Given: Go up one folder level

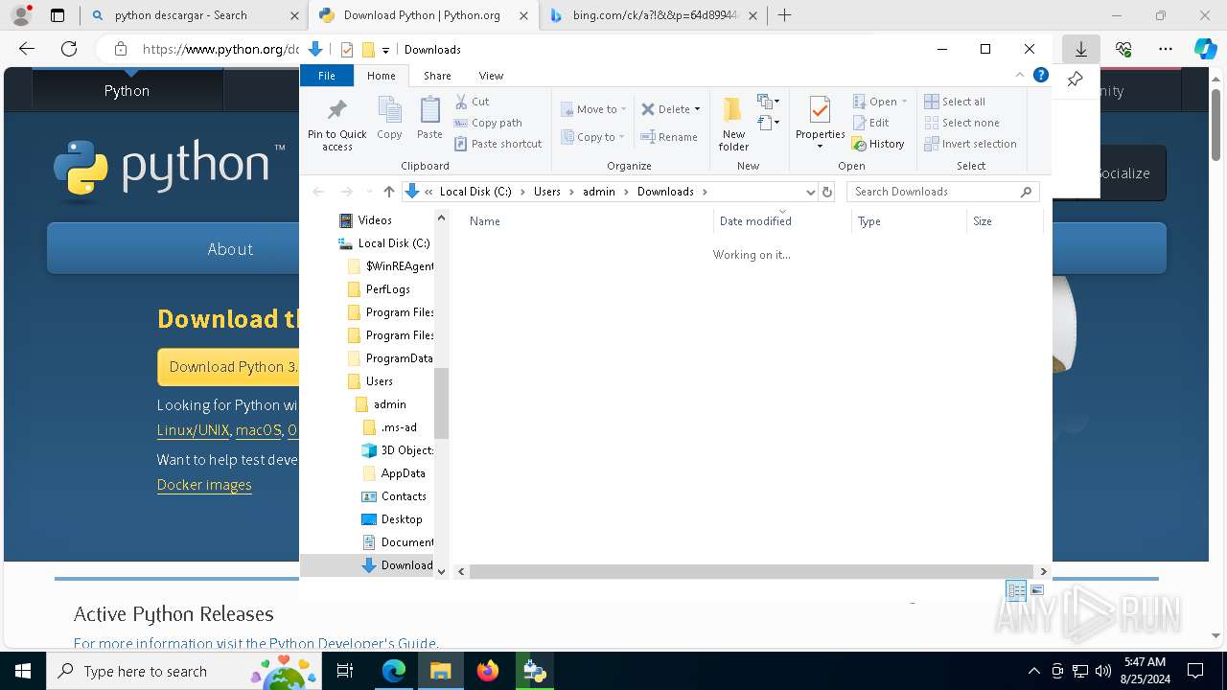Looking at the screenshot, I should pyautogui.click(x=388, y=192).
